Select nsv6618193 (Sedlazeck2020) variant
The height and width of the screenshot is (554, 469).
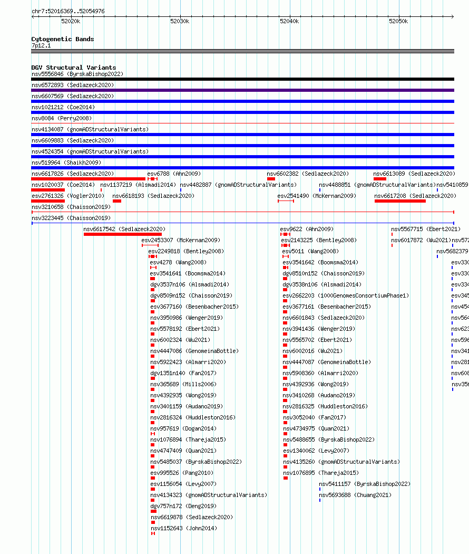[x=153, y=196]
